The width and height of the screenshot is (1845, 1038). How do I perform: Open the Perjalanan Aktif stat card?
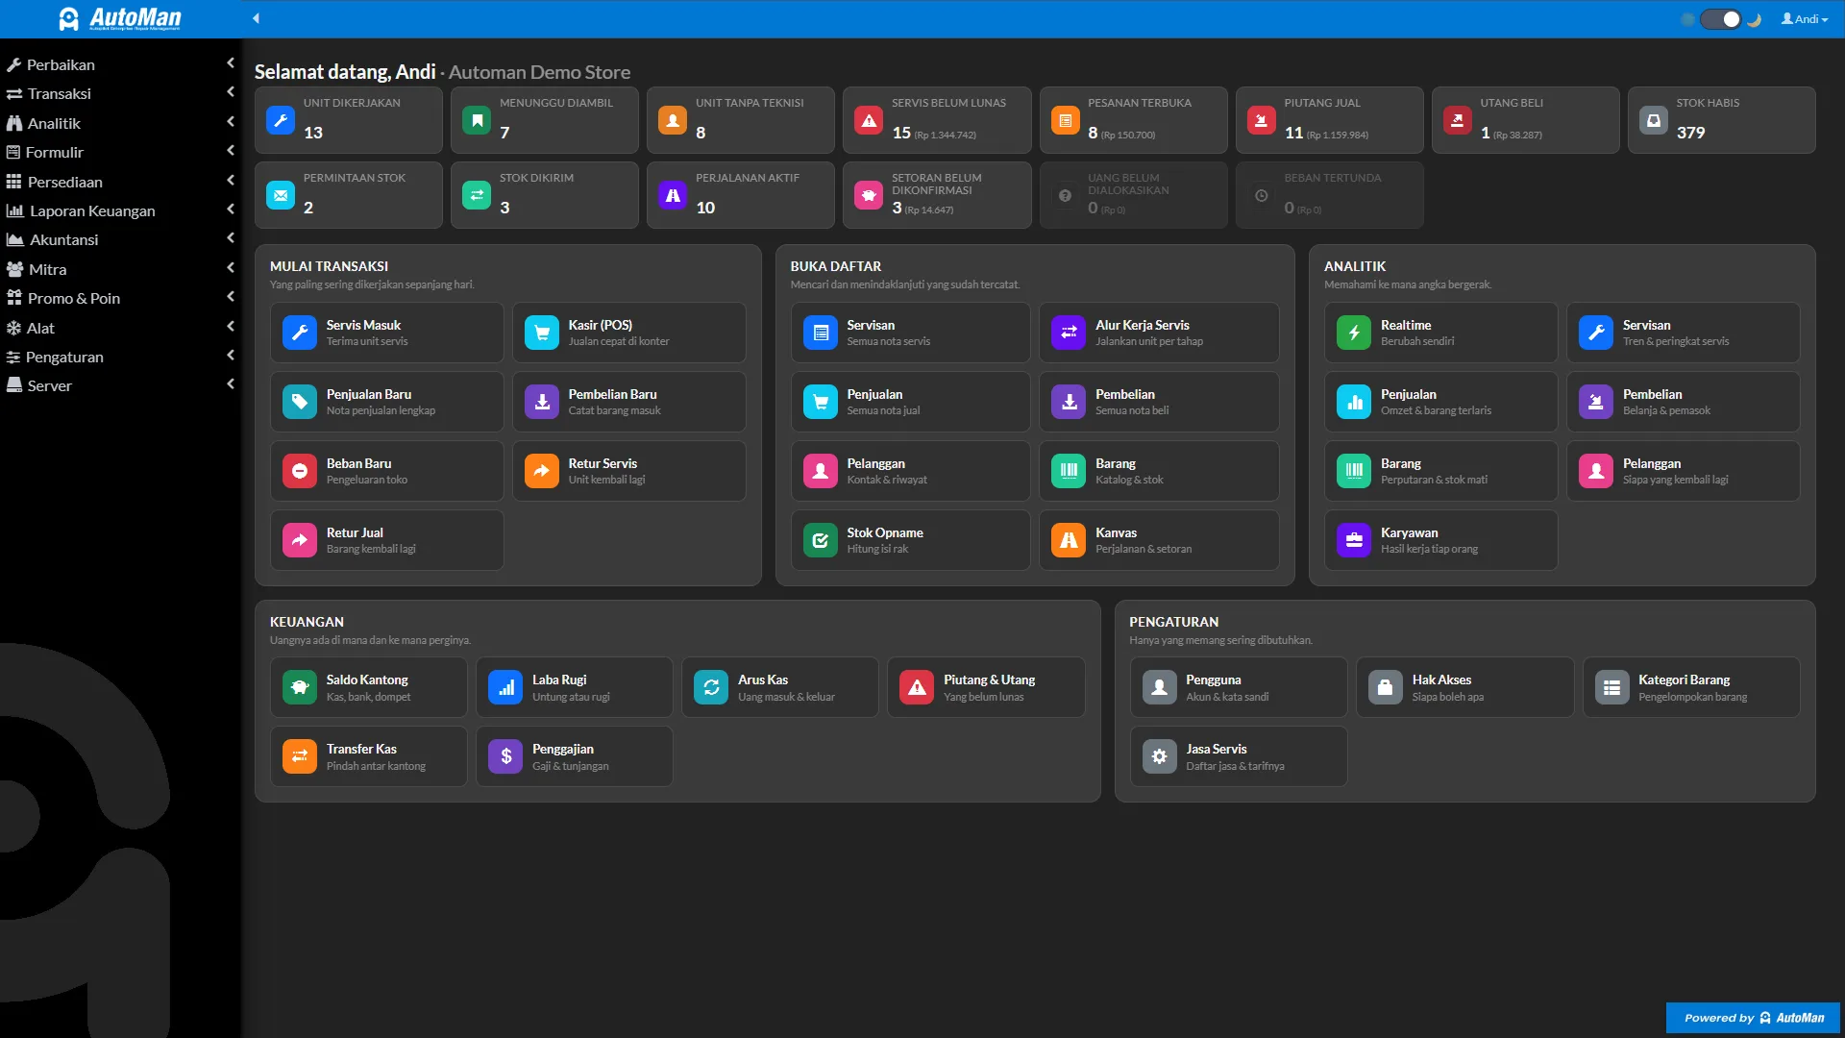pyautogui.click(x=741, y=195)
